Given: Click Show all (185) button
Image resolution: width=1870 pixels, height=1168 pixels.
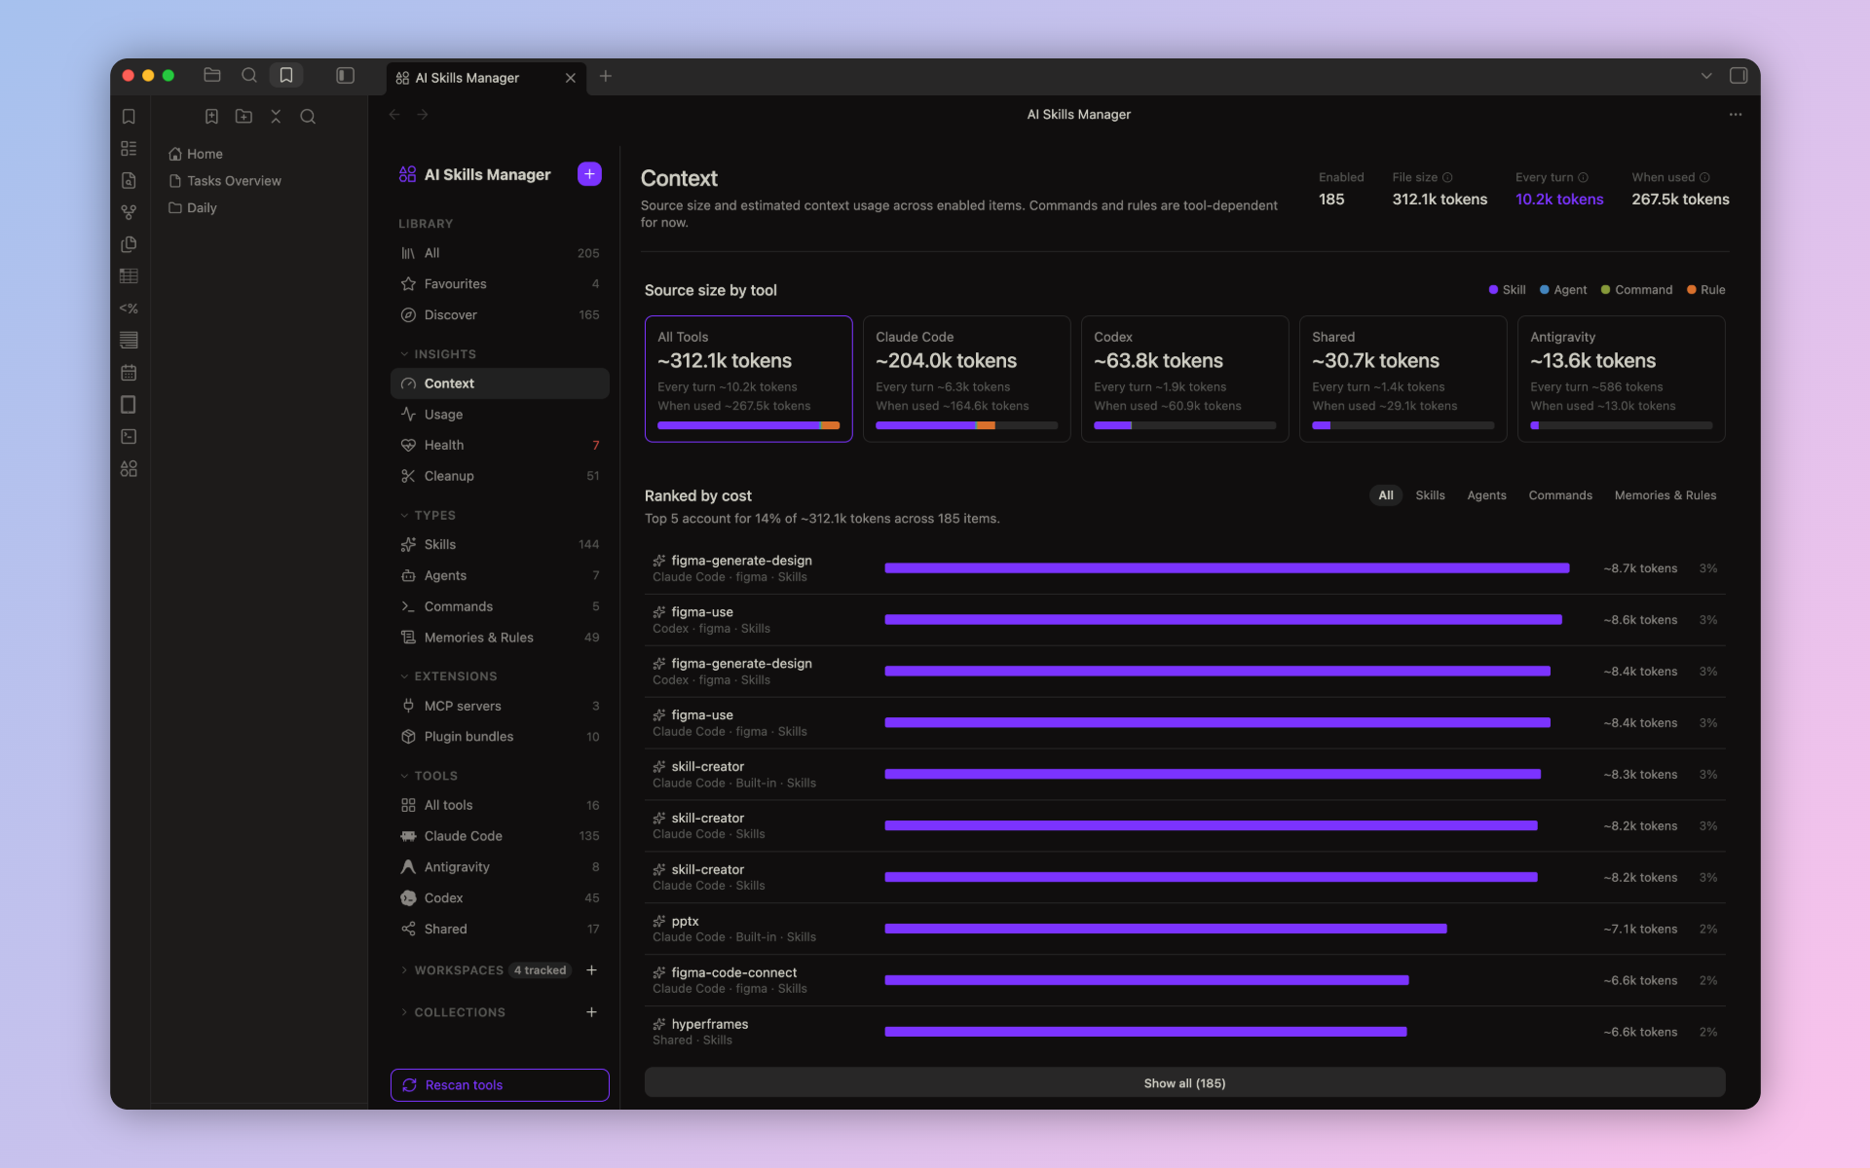Looking at the screenshot, I should [1184, 1083].
